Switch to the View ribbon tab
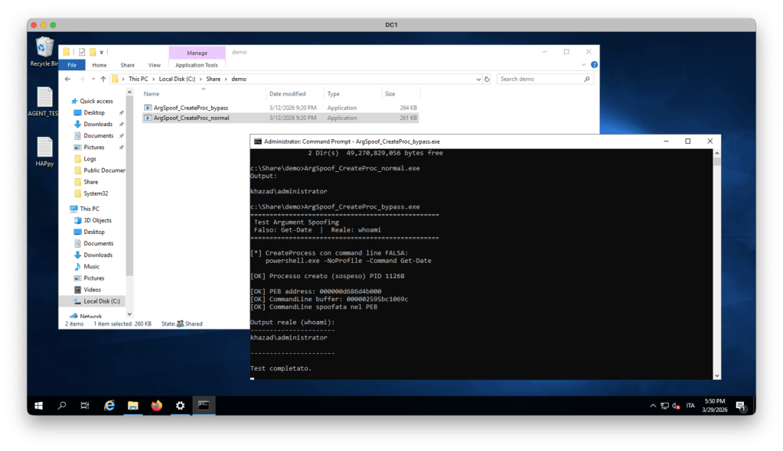Image resolution: width=783 pixels, height=451 pixels. (154, 65)
